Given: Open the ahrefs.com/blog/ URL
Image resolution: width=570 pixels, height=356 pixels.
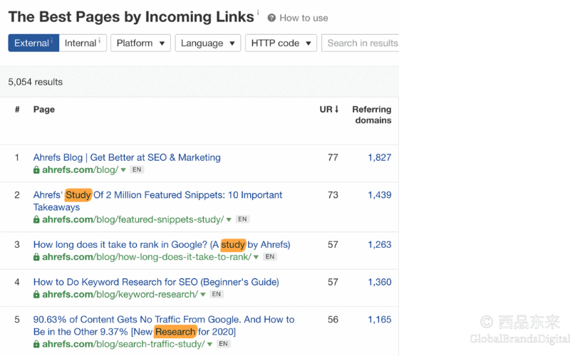Looking at the screenshot, I should [x=80, y=169].
